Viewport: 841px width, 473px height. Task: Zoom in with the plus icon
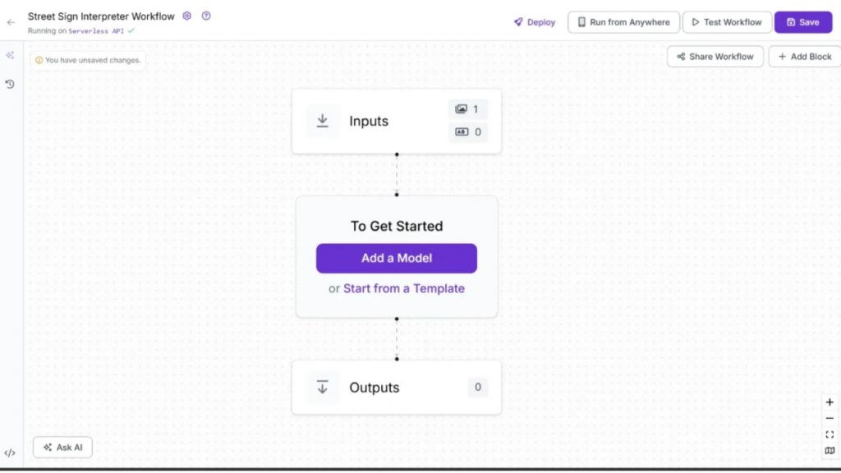click(x=829, y=402)
